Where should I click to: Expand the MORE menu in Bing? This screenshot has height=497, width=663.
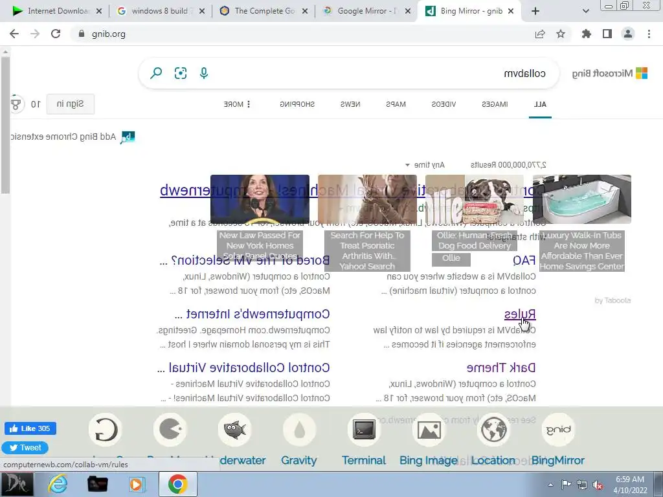pos(237,104)
